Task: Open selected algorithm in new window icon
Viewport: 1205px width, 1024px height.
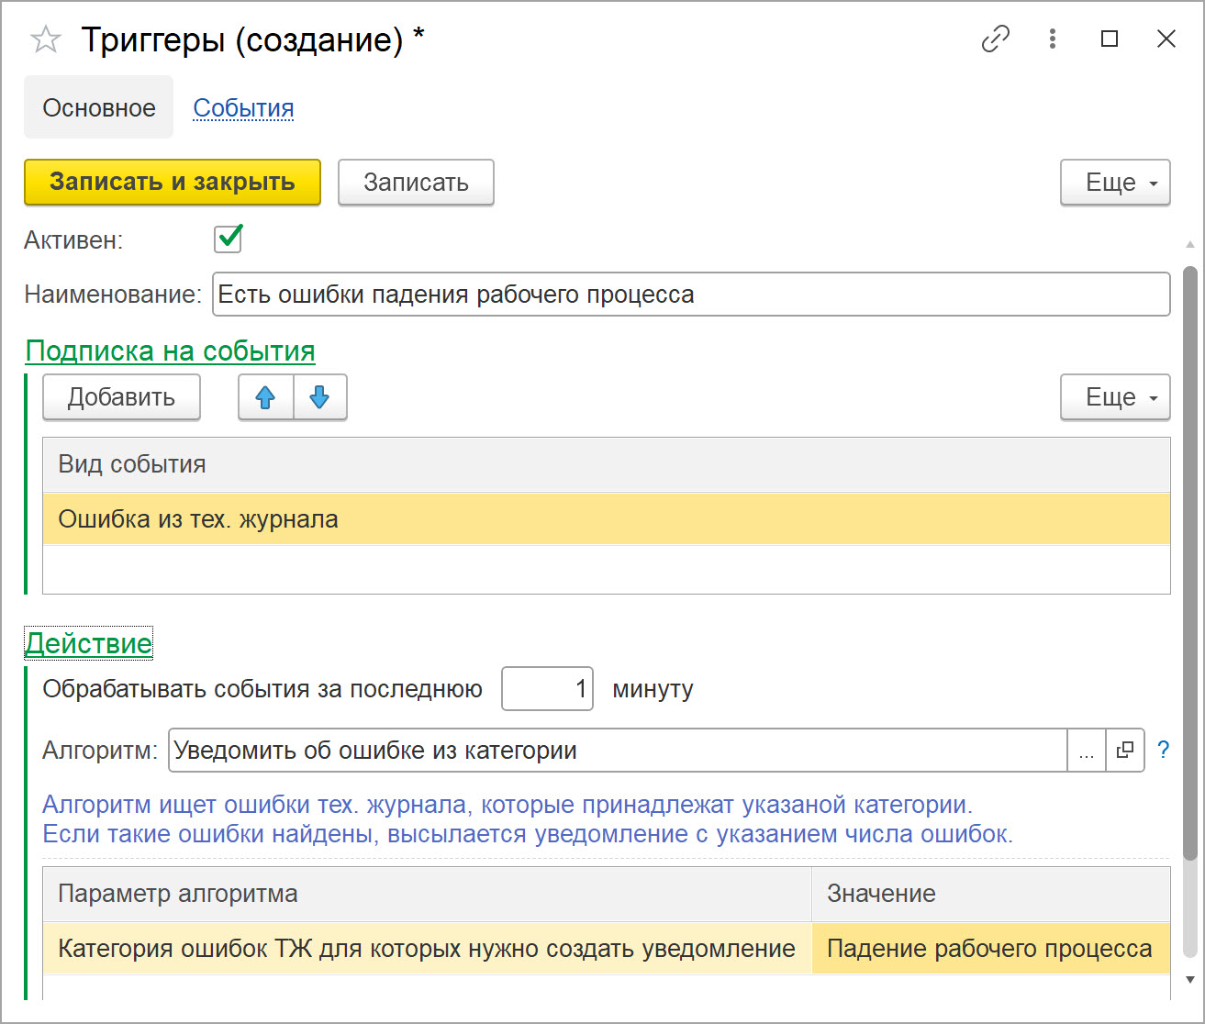Action: [x=1125, y=751]
